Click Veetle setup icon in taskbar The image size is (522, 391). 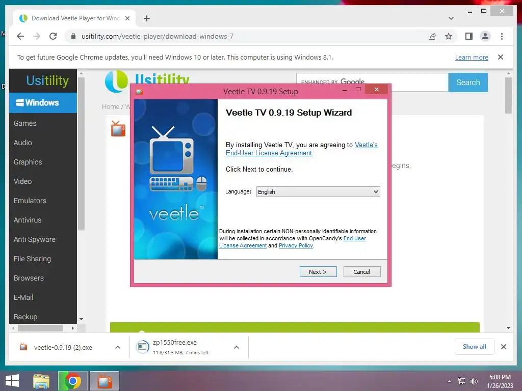point(105,381)
